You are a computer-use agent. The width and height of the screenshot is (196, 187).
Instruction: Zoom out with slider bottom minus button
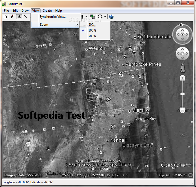point(183,110)
